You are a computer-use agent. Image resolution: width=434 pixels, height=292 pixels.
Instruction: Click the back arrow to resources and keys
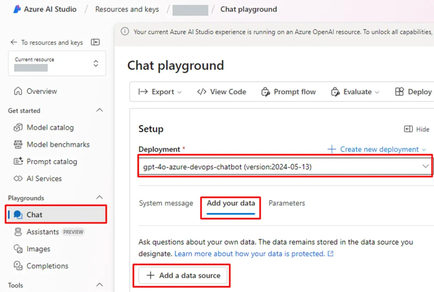coord(14,42)
